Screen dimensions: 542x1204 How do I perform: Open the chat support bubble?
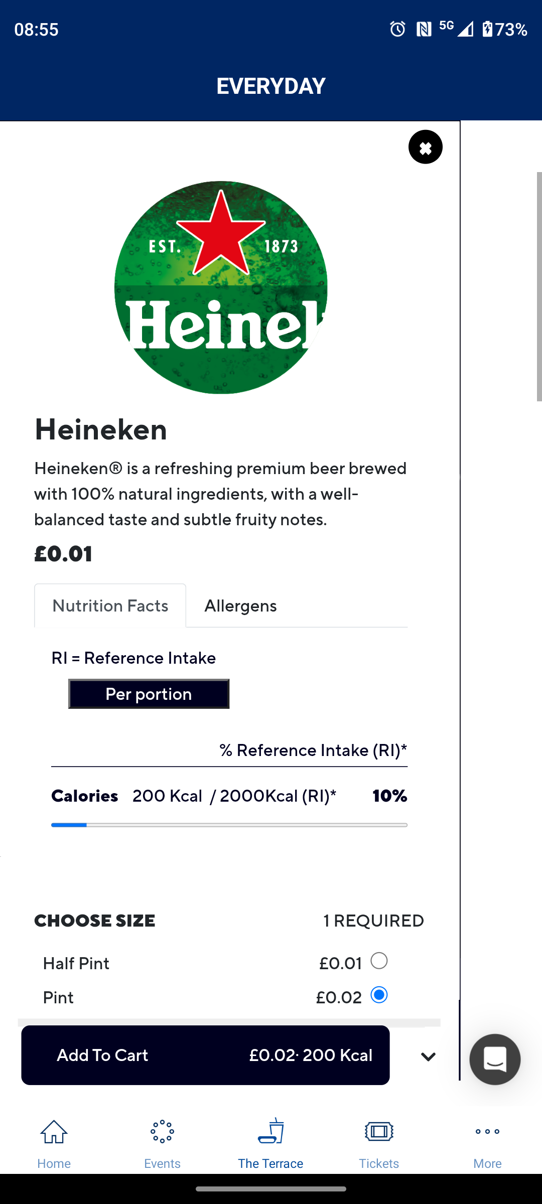[495, 1059]
